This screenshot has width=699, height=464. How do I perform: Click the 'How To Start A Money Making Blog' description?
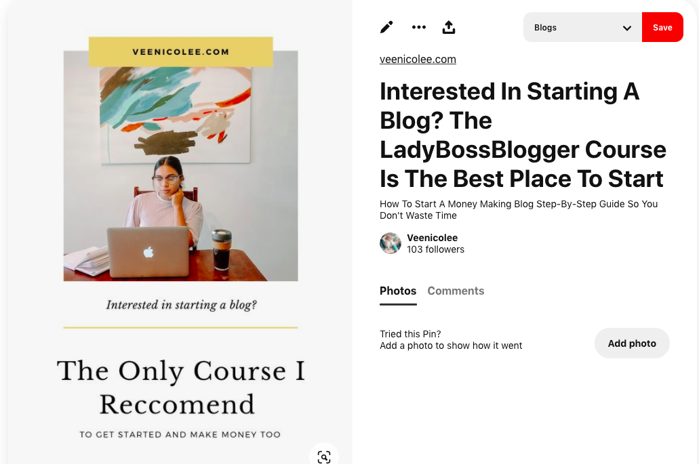tap(518, 209)
